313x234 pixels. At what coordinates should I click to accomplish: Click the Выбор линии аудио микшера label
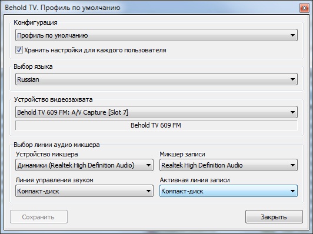coord(56,145)
